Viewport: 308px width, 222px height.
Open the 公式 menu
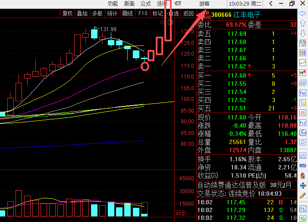[145, 3]
